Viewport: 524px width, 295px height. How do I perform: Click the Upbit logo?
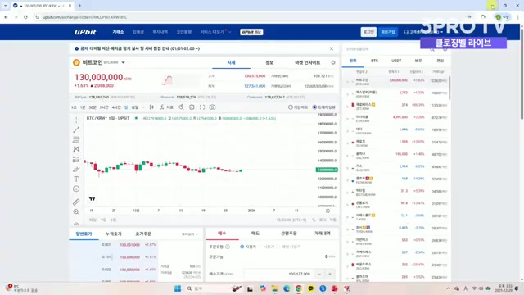click(x=85, y=32)
